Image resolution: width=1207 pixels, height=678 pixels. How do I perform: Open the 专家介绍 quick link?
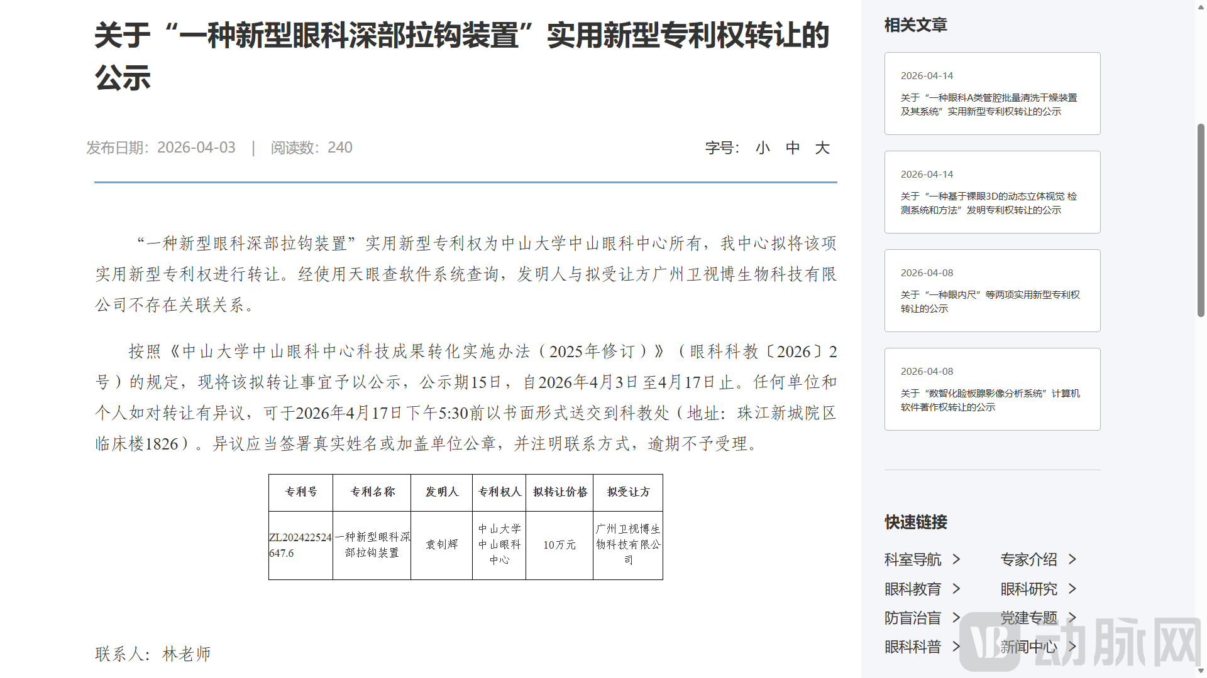(1029, 559)
